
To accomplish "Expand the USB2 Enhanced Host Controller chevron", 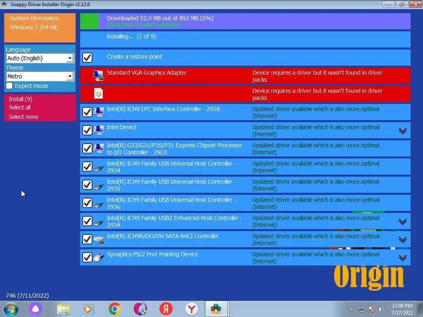I will click(x=402, y=222).
